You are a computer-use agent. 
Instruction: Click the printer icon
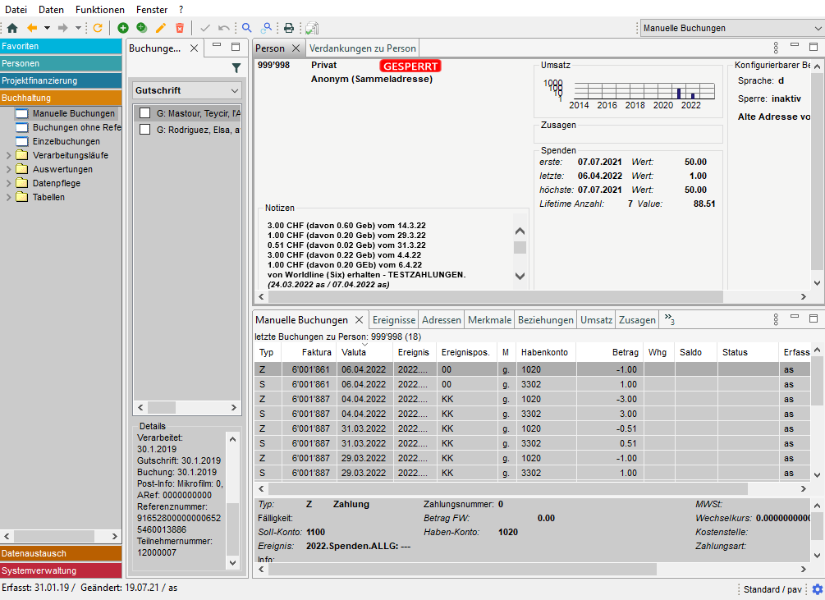click(x=289, y=28)
